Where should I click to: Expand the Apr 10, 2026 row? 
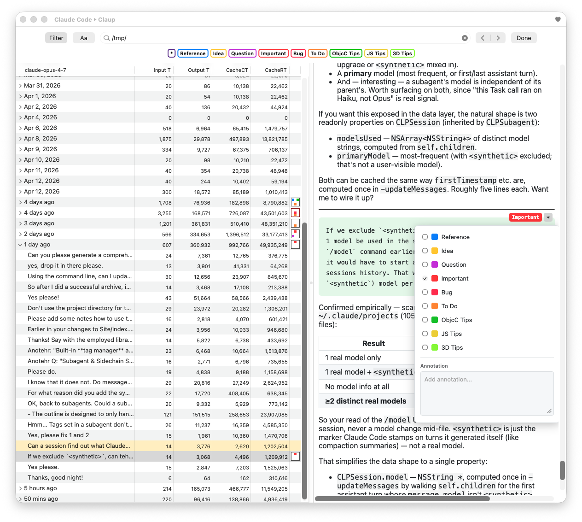pyautogui.click(x=20, y=160)
